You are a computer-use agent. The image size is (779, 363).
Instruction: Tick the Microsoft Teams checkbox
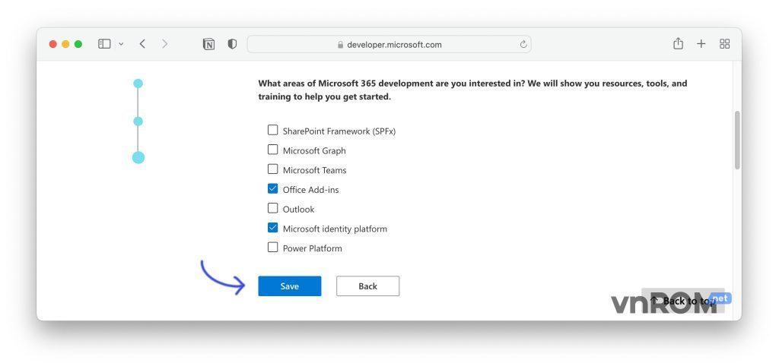[x=273, y=169]
